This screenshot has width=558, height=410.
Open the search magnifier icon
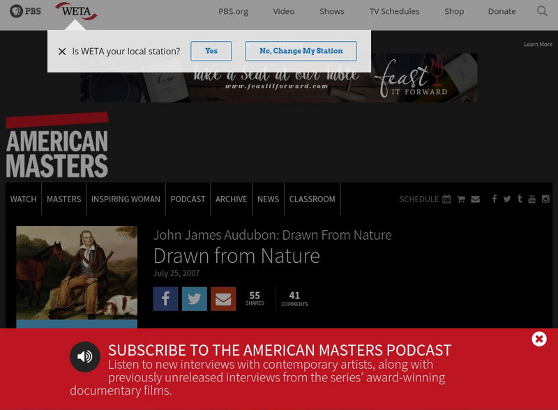point(542,11)
